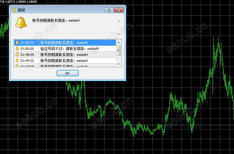Open the alert dialog help question-mark button

[109, 10]
